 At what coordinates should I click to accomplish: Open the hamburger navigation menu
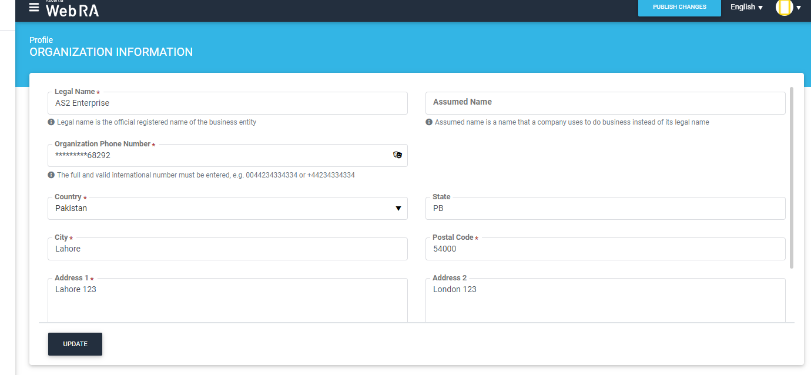[x=34, y=8]
